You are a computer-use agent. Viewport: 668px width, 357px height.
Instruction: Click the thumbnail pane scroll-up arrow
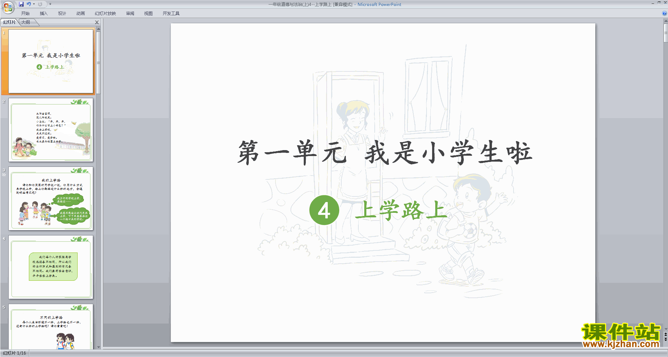click(98, 29)
